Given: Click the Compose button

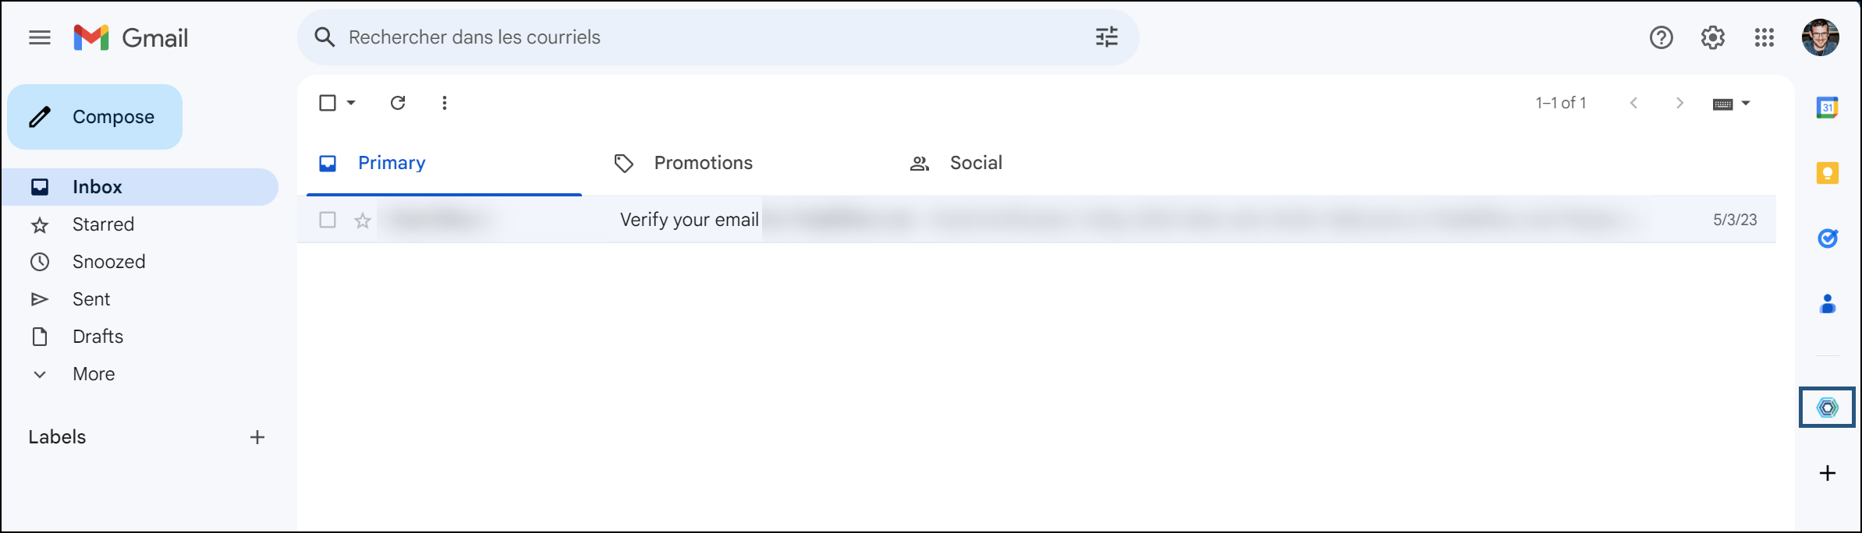Looking at the screenshot, I should (95, 116).
